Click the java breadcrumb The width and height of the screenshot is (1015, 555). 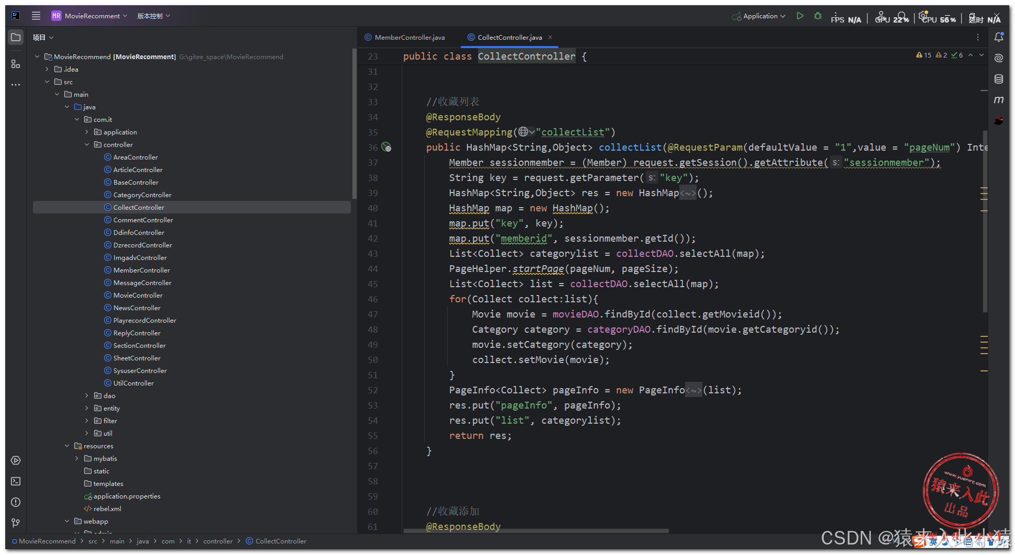point(142,541)
